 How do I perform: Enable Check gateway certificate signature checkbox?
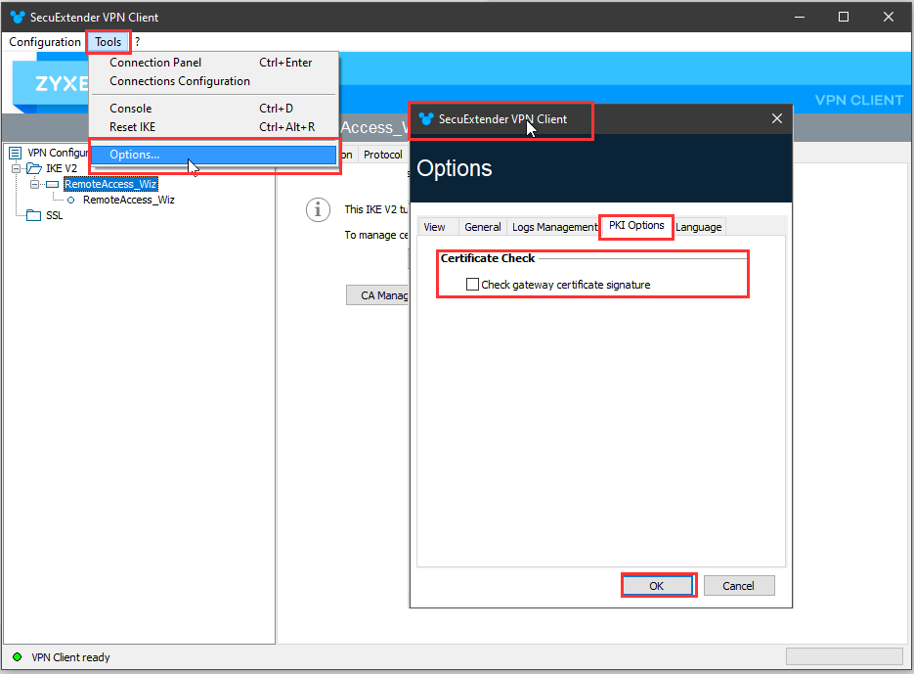pos(473,285)
